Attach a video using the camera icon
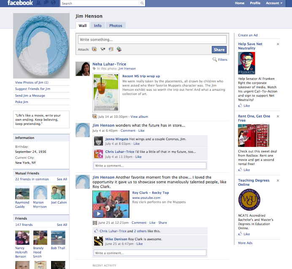This screenshot has width=292, height=269. pyautogui.click(x=103, y=49)
